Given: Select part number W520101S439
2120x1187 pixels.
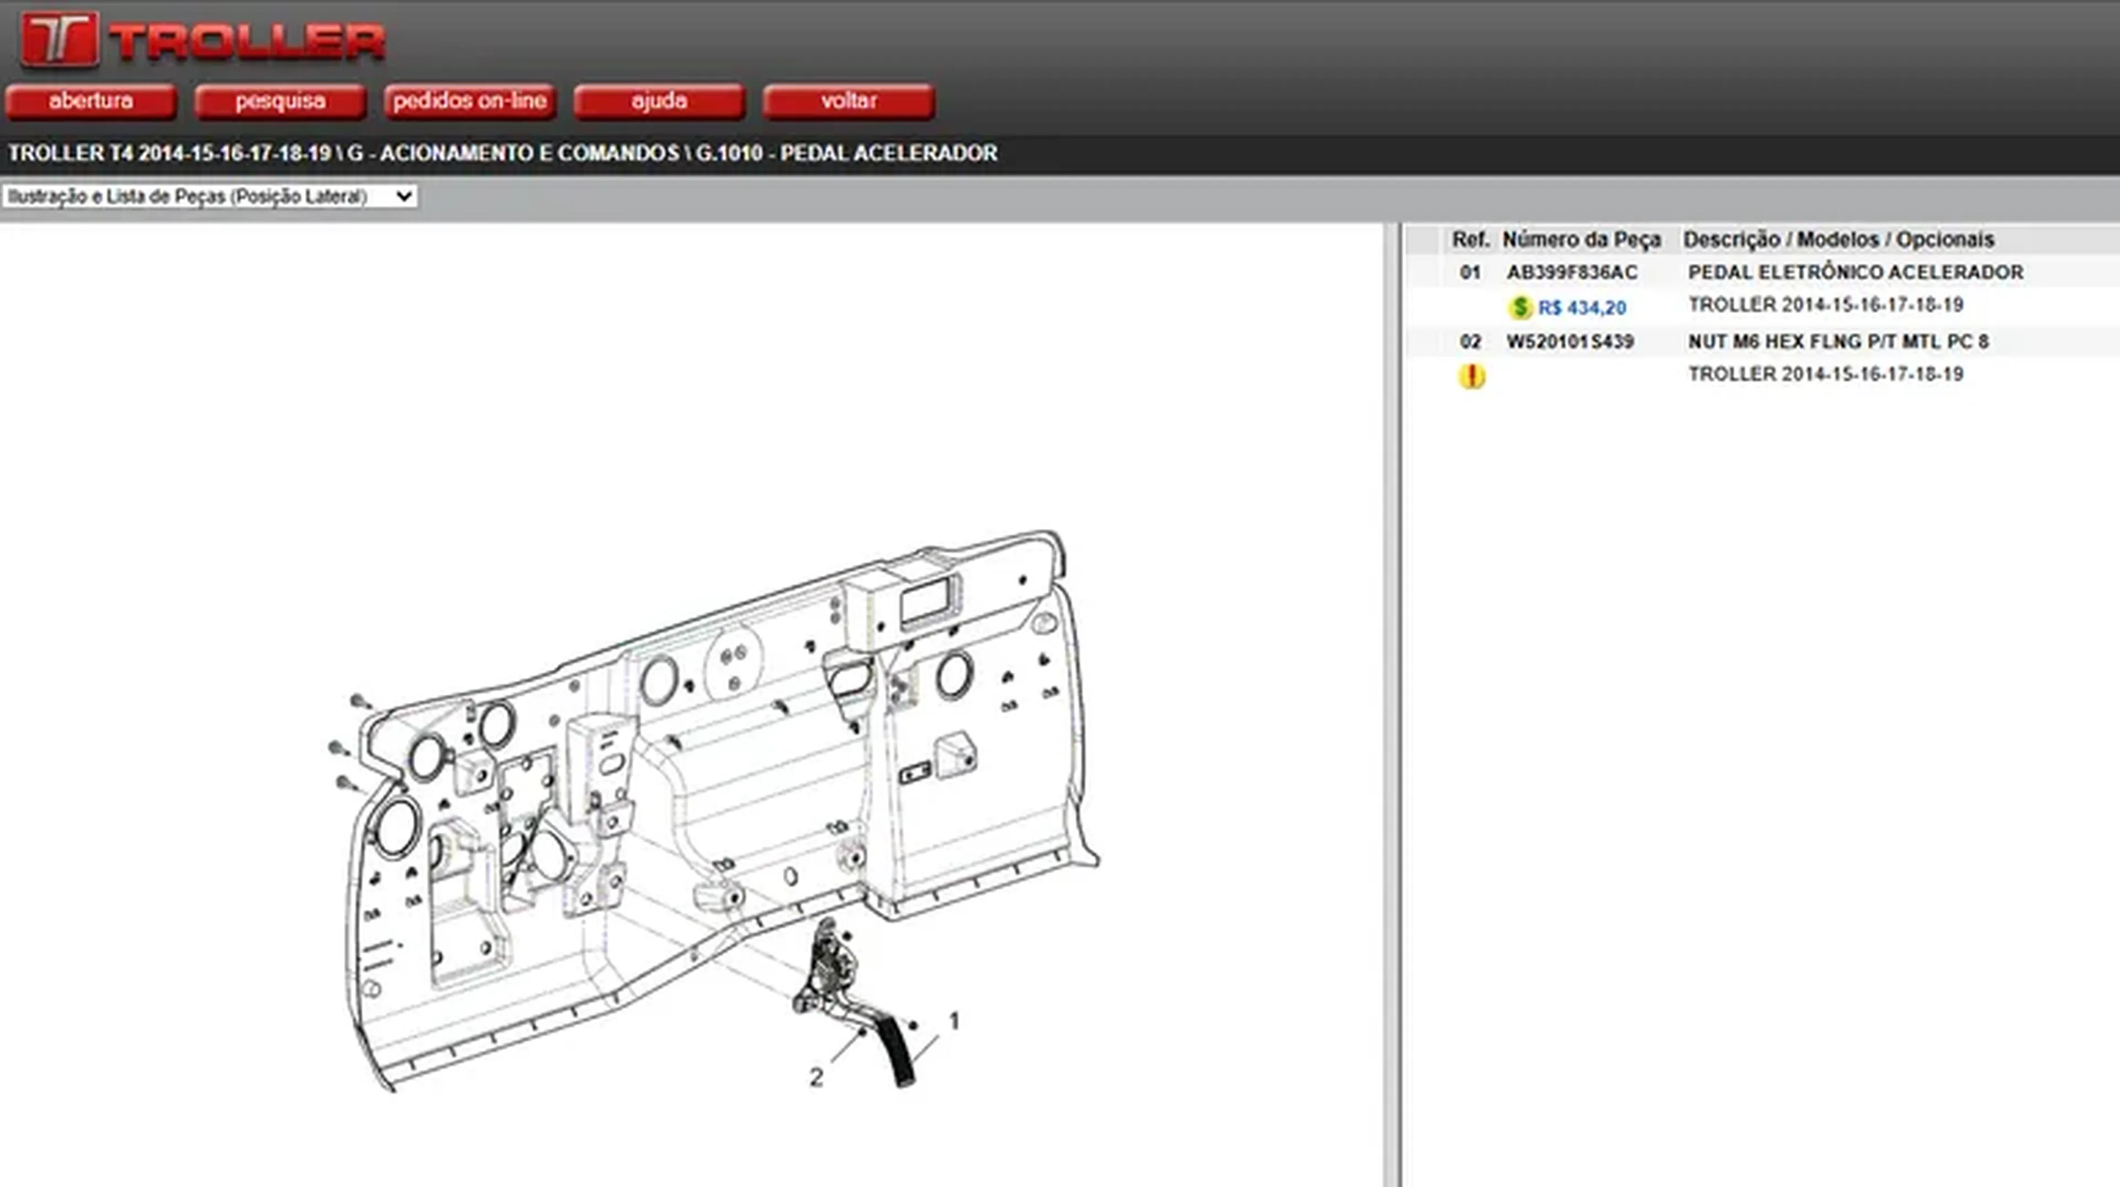Looking at the screenshot, I should pos(1570,342).
